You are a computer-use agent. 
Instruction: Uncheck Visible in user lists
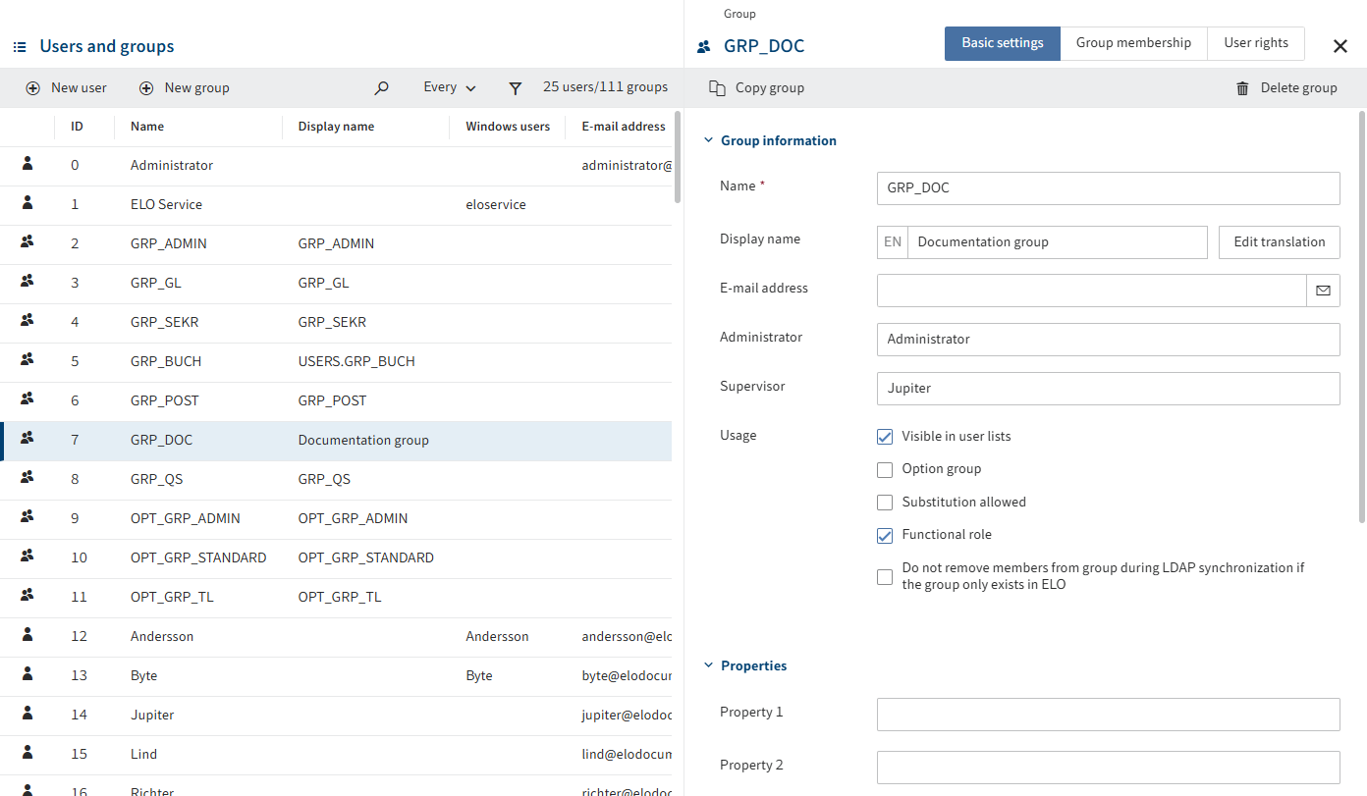(885, 437)
